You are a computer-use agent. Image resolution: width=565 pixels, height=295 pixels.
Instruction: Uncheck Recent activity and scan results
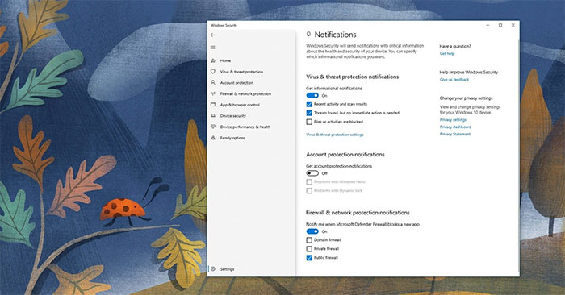pos(309,104)
